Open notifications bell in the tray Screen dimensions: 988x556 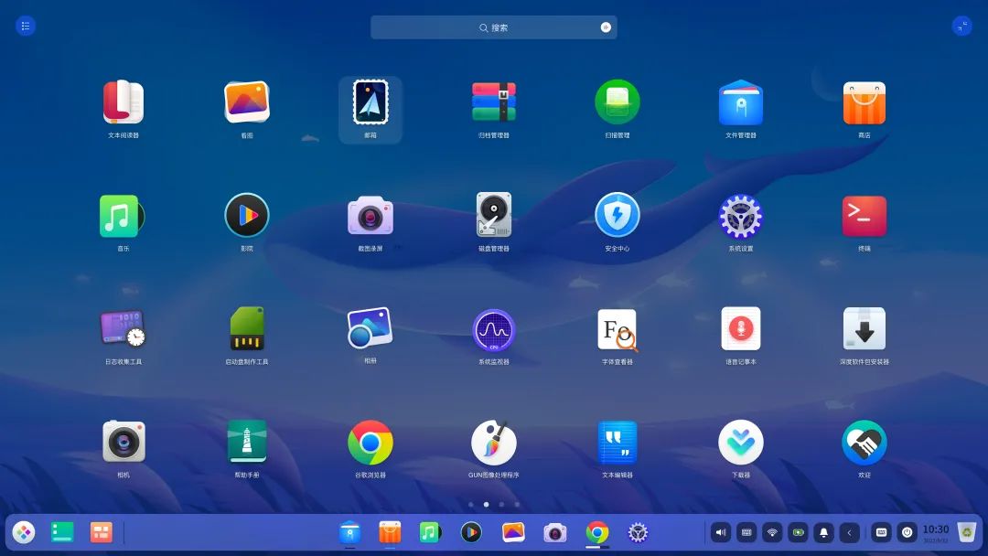click(x=823, y=533)
